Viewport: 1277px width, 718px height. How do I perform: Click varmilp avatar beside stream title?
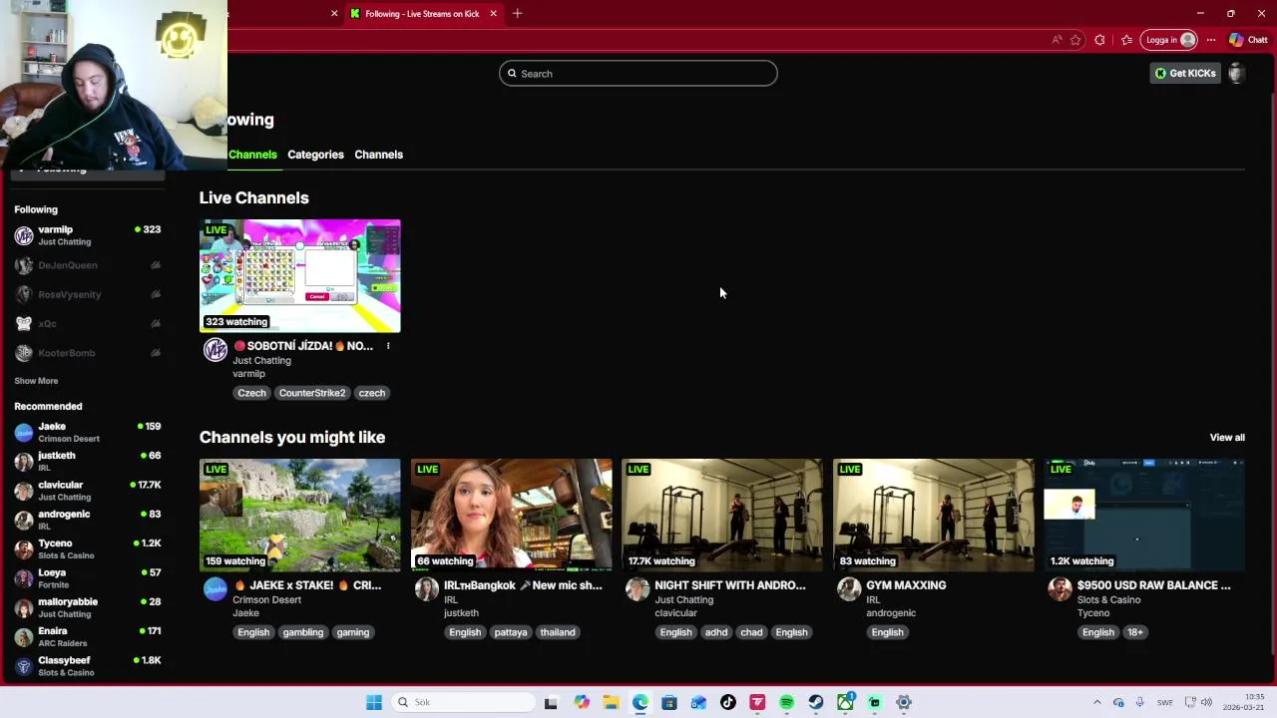215,349
